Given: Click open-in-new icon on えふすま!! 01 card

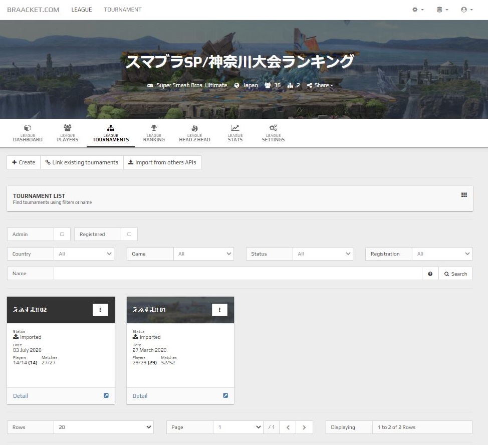Looking at the screenshot, I should tap(225, 395).
